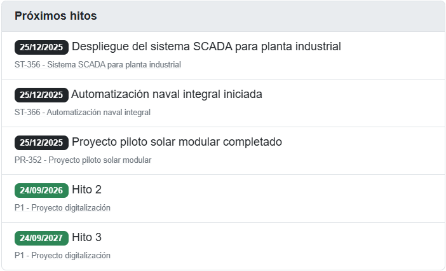
Task: Click subtitle project name "Proyecto piloto solar modular"
Action: tap(100, 160)
